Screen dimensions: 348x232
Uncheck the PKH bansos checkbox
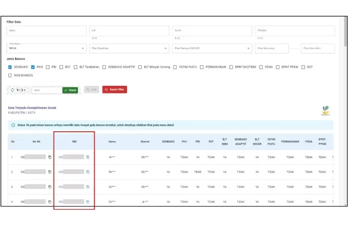(x=33, y=67)
